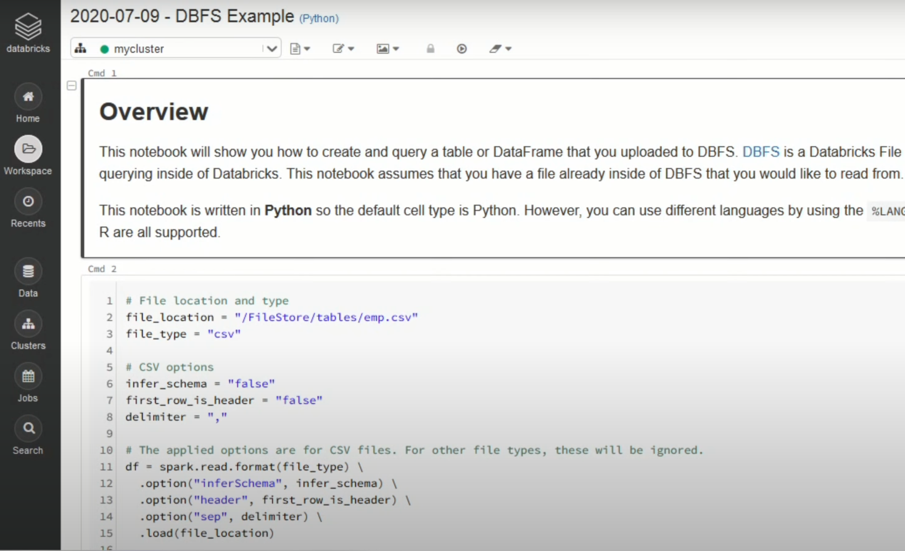
Task: Open the Clear eraser dropdown
Action: (500, 49)
